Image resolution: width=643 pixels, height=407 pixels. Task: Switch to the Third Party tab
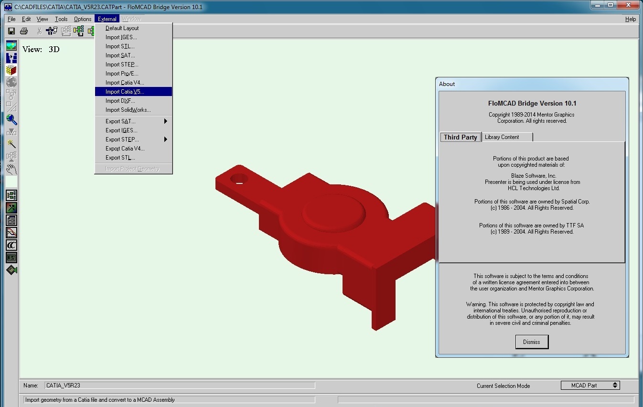point(461,137)
